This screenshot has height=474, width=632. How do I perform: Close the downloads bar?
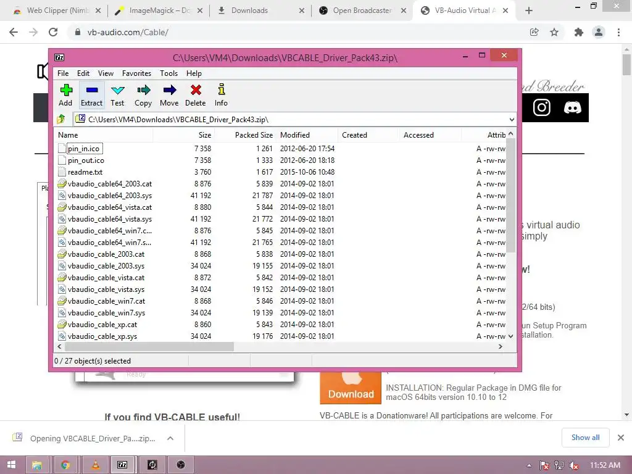point(621,438)
